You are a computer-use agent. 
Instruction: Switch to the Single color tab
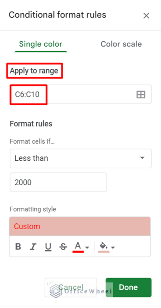pos(41,44)
